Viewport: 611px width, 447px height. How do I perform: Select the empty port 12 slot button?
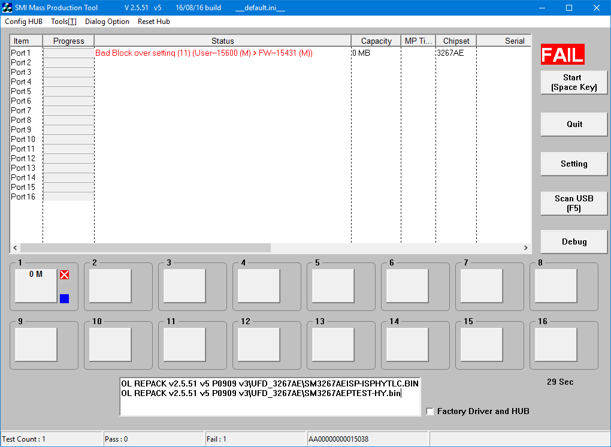coord(259,345)
